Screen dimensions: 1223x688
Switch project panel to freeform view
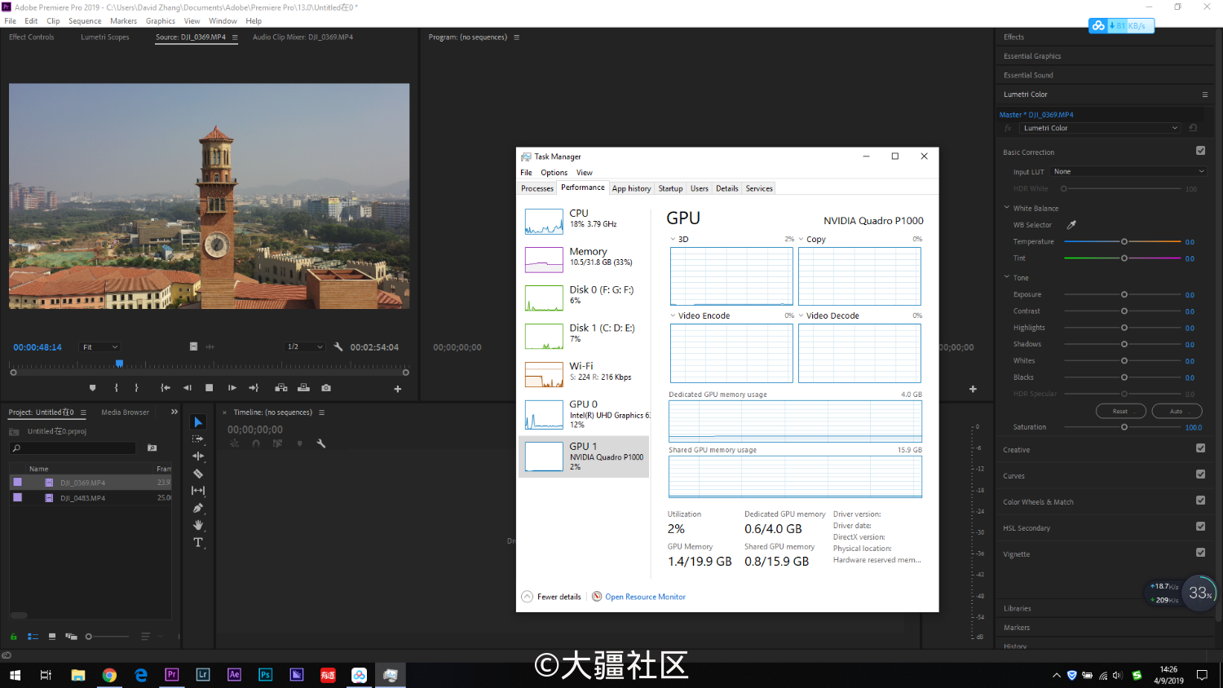71,637
